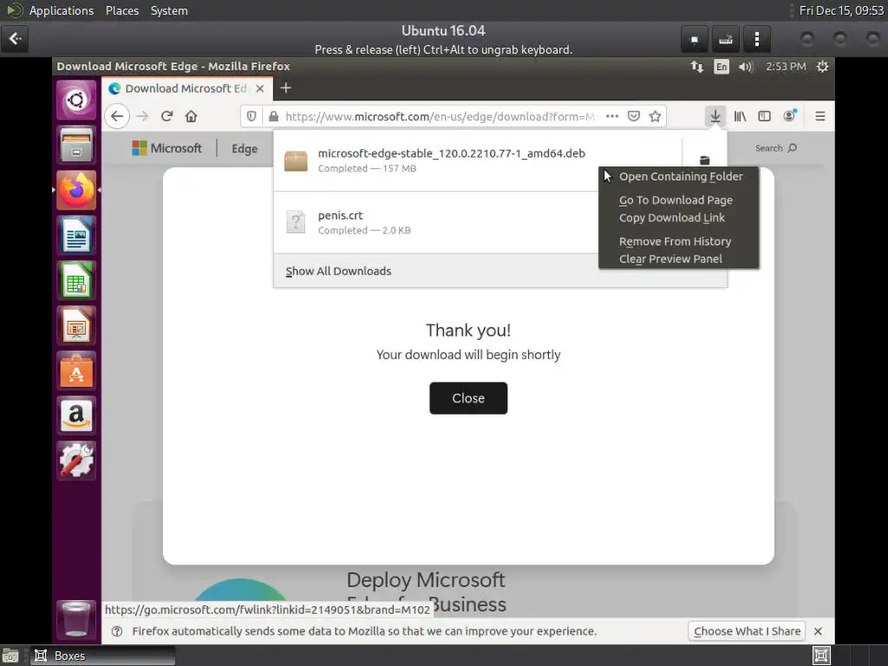Click the padlock site security icon
Screen dimensions: 888x666
273,116
